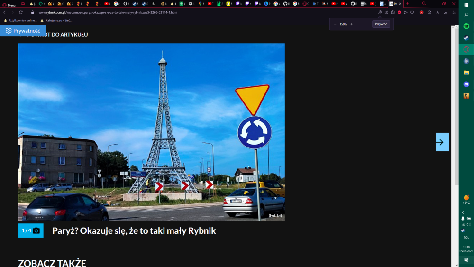This screenshot has height=267, width=474.
Task: Open the red ad blocker shield
Action: pos(399,12)
